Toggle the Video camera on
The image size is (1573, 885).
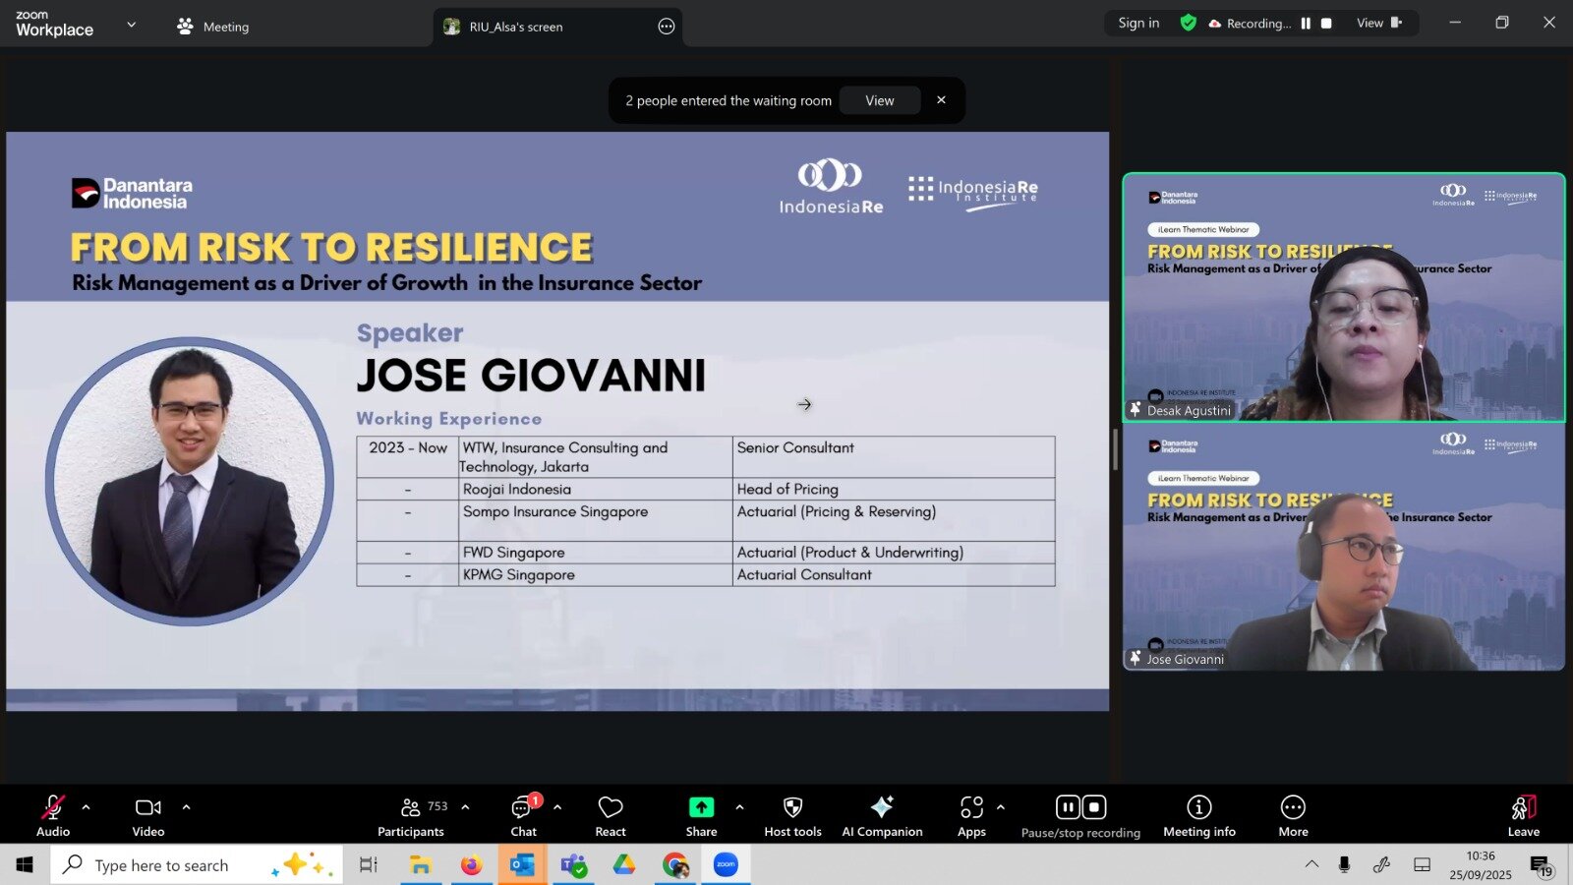click(x=148, y=807)
